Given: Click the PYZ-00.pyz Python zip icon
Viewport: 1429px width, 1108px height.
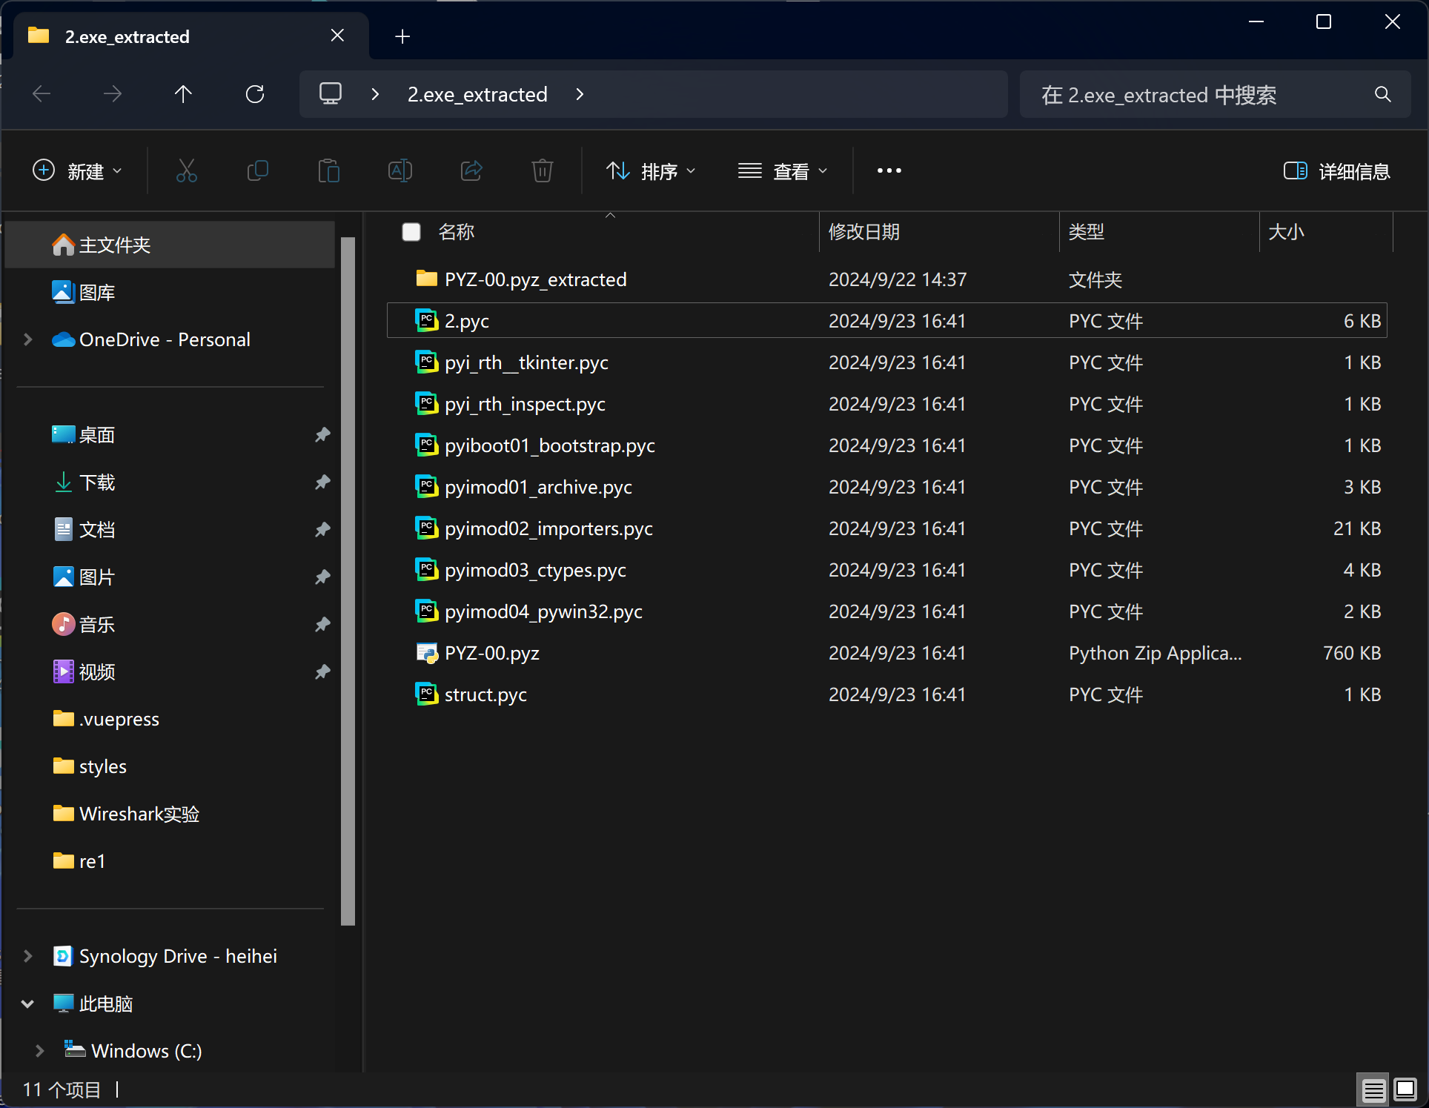Looking at the screenshot, I should [426, 652].
